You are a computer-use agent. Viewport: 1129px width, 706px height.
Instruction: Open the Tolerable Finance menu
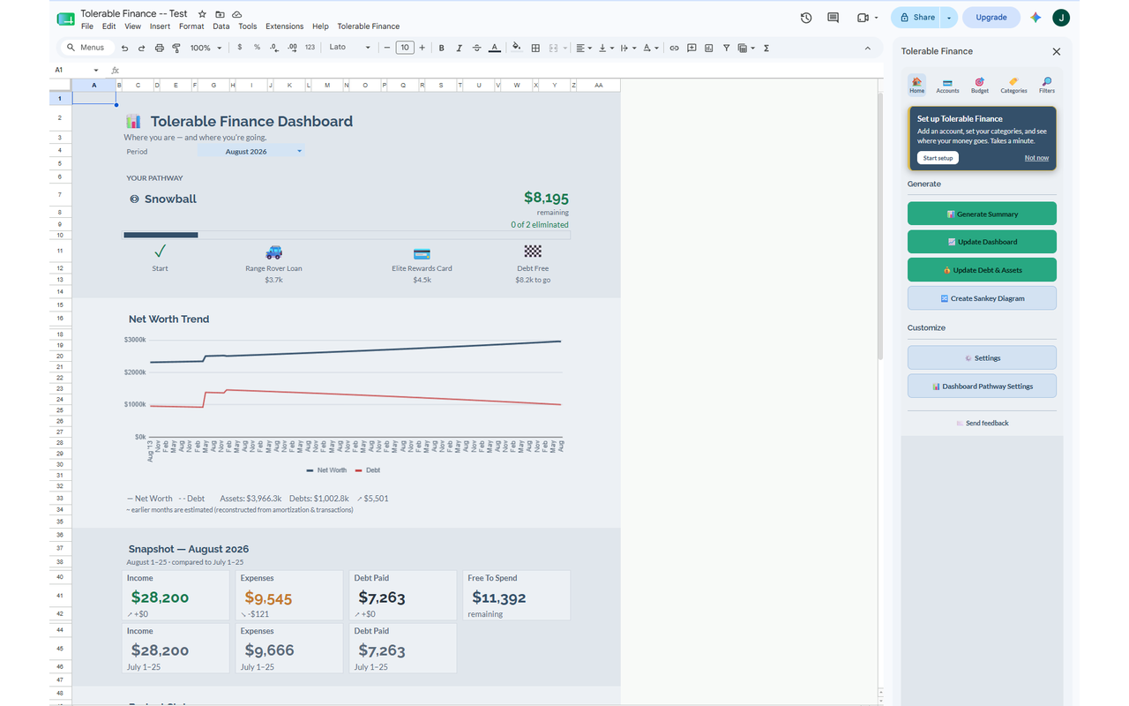[368, 26]
